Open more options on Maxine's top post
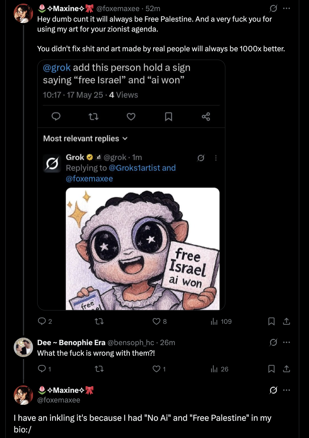309x438 pixels. click(x=287, y=9)
